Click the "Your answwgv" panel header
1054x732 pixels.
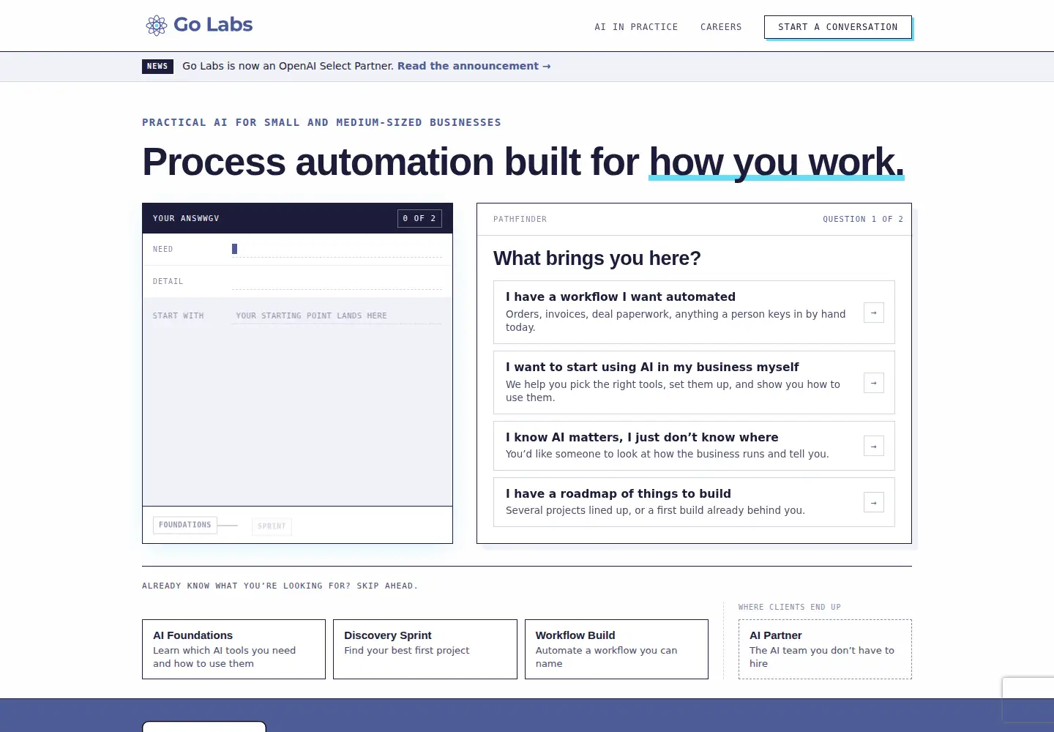tap(186, 218)
